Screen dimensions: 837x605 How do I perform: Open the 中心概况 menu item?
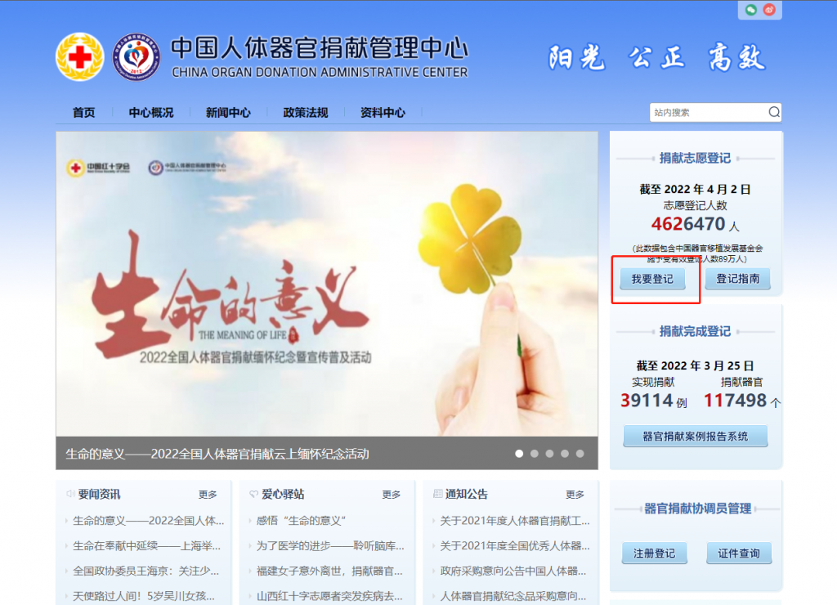(151, 113)
